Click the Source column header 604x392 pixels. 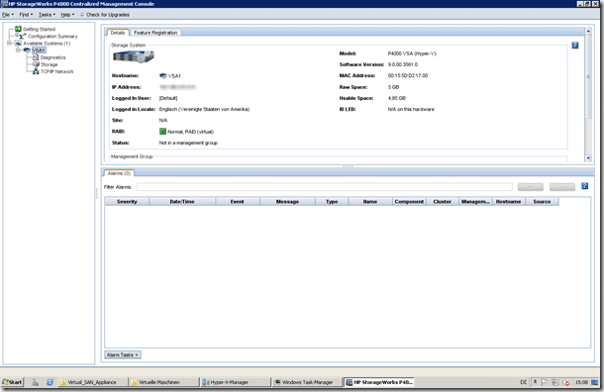[542, 201]
